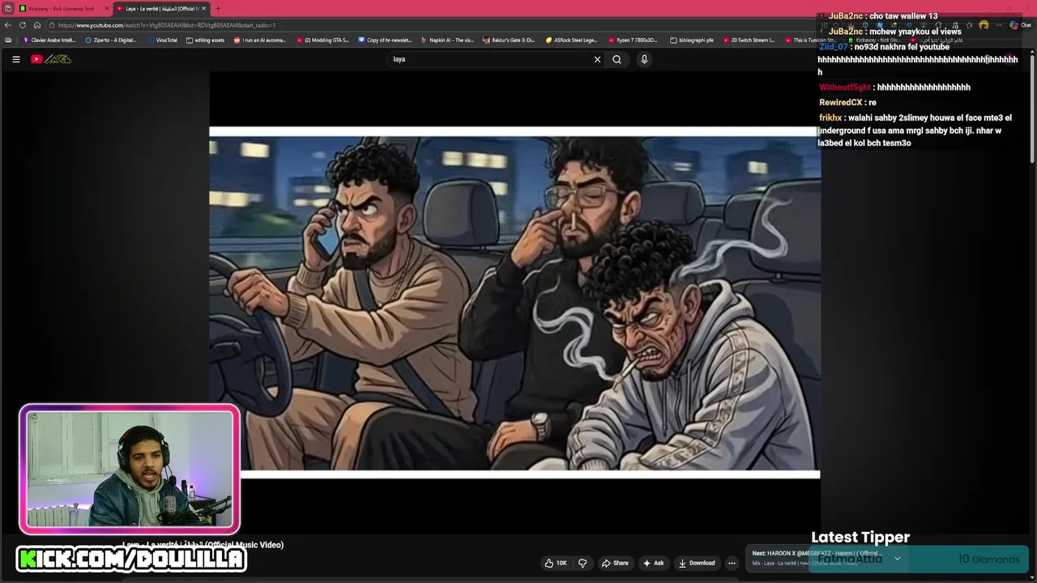Select chat username Ziid_07
1037x583 pixels.
point(833,47)
